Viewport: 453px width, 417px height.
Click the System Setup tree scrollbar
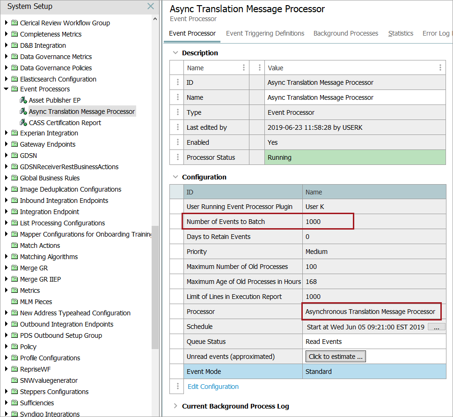click(155, 286)
